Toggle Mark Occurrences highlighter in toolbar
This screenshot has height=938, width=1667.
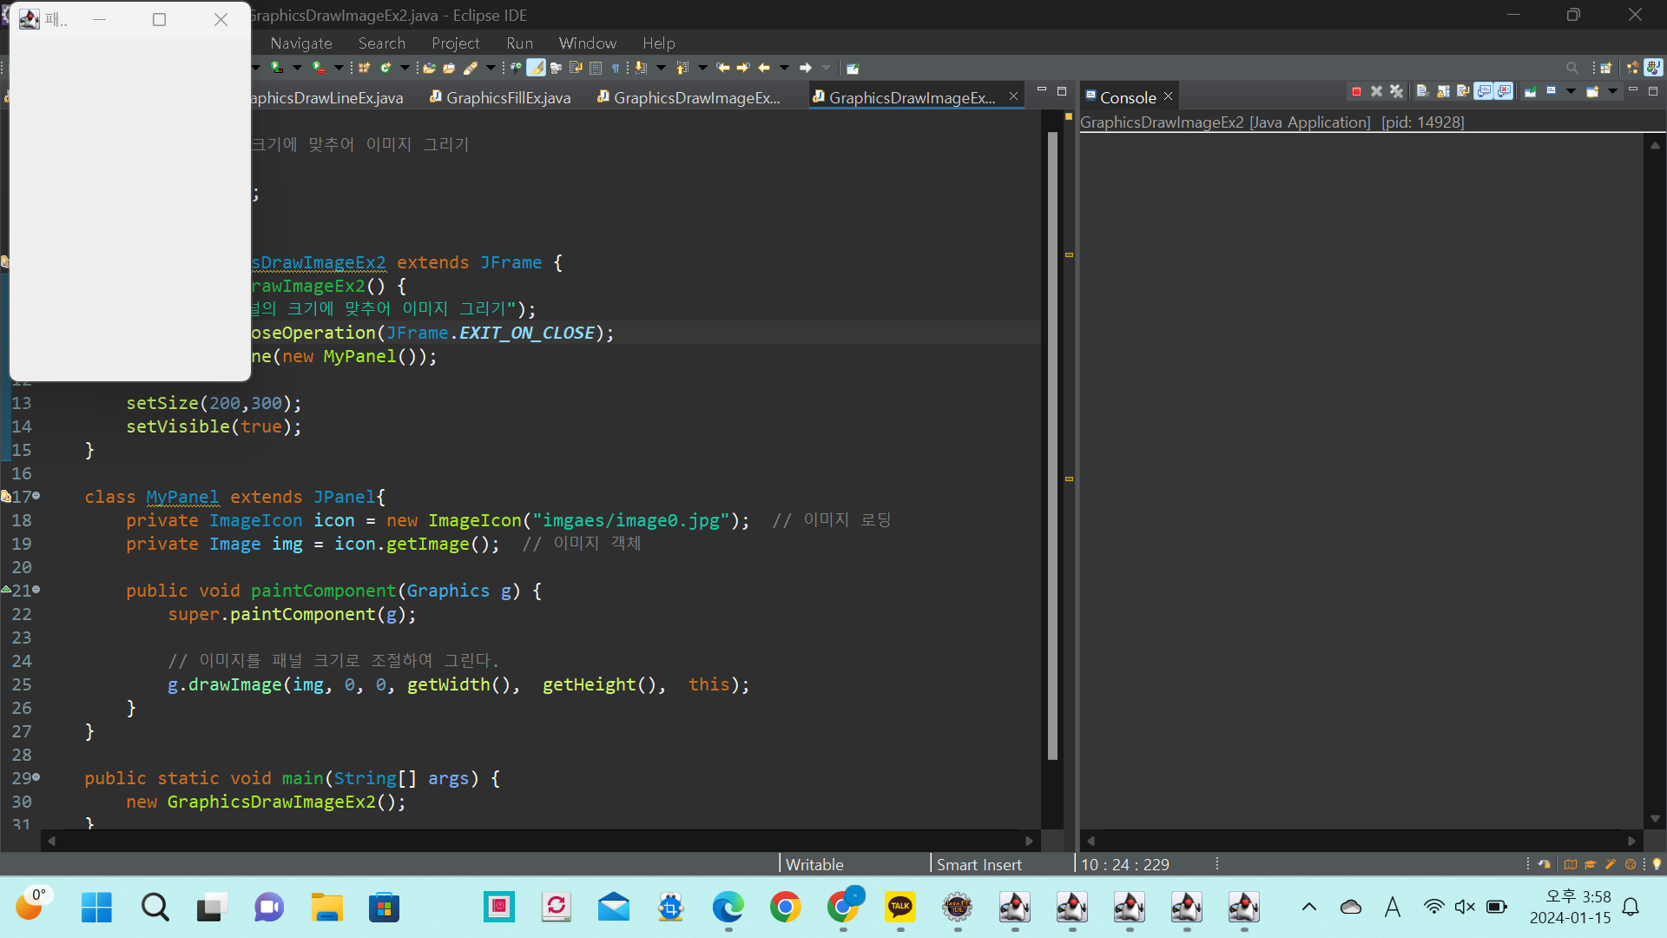[x=536, y=68]
